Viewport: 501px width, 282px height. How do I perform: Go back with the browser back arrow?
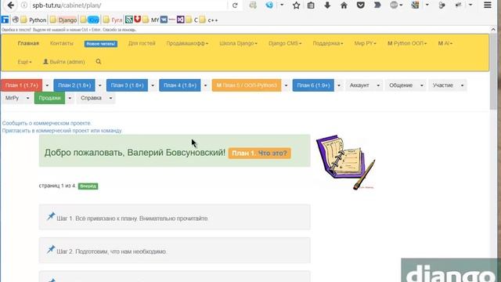coord(10,5)
